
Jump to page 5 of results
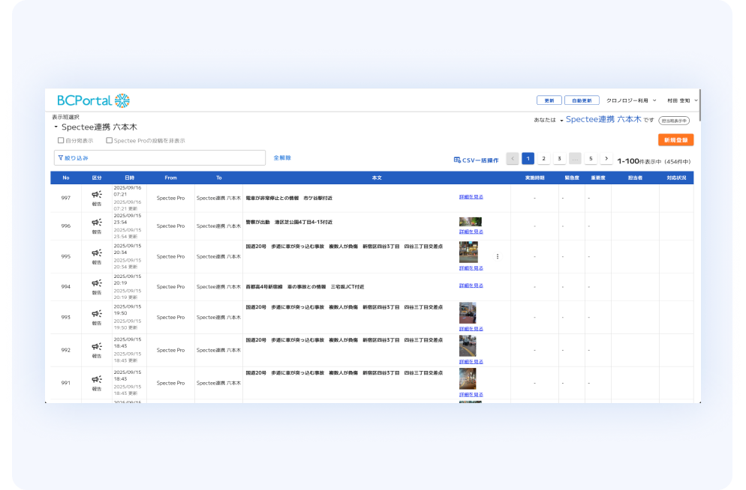591,159
